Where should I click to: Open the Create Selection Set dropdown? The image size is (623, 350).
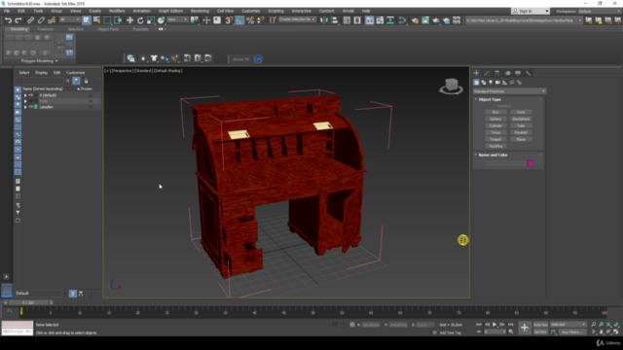pyautogui.click(x=296, y=19)
